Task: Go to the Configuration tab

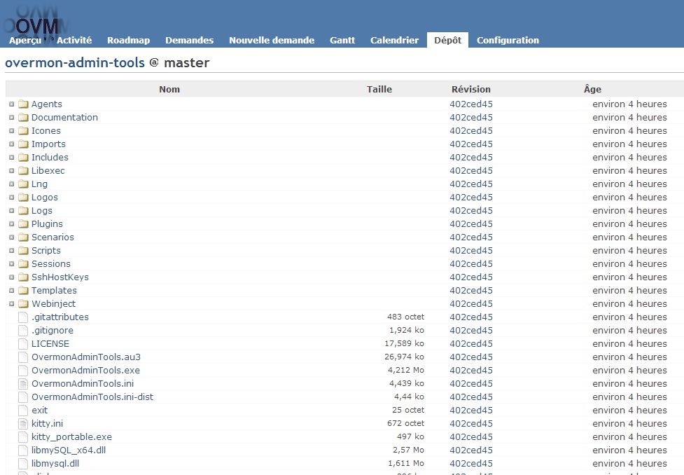Action: (x=508, y=41)
